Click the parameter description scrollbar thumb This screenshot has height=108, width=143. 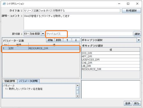click(x=78, y=90)
